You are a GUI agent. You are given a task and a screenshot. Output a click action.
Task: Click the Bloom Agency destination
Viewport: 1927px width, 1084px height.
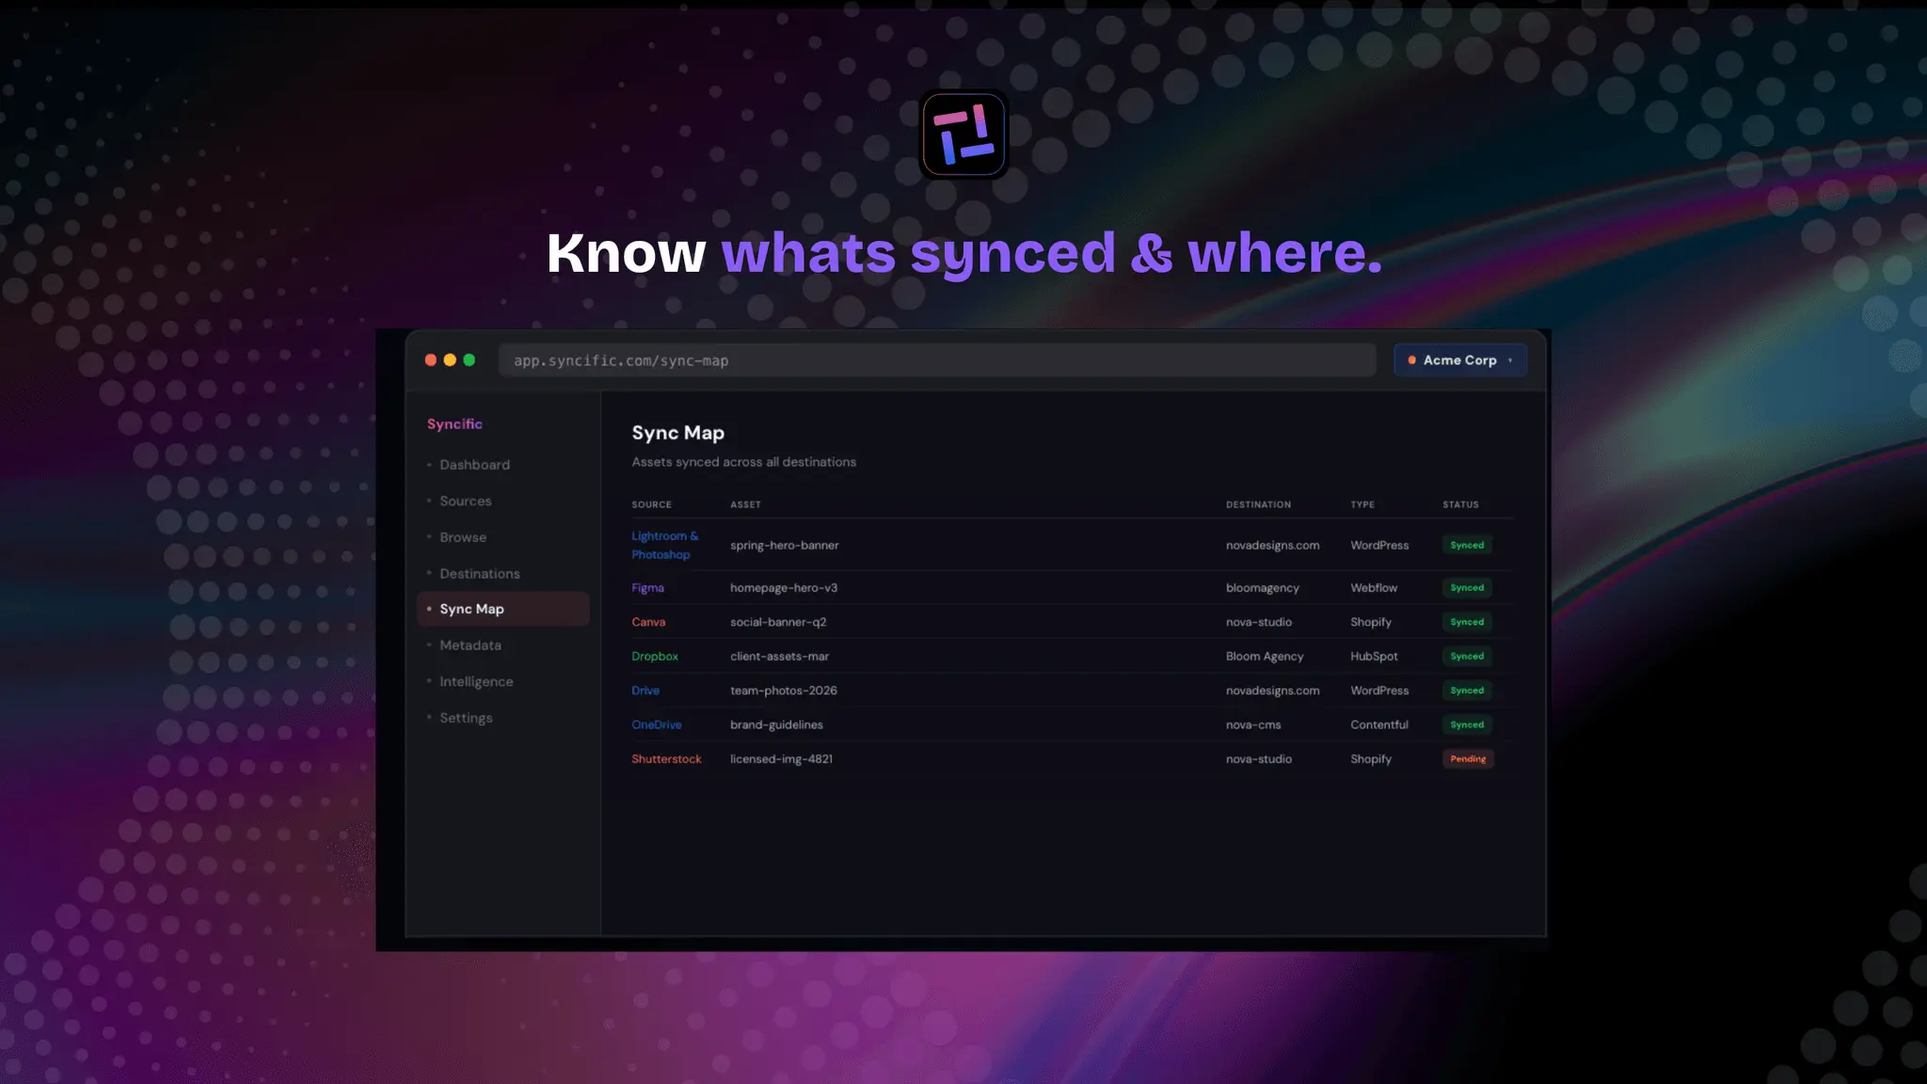coord(1265,657)
